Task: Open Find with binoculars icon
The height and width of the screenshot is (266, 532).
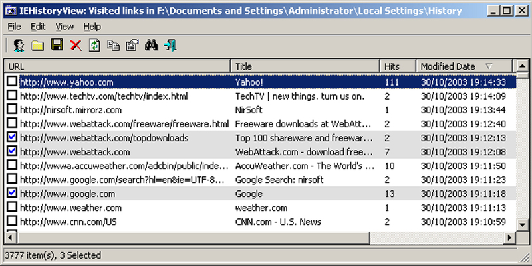Action: click(x=152, y=45)
